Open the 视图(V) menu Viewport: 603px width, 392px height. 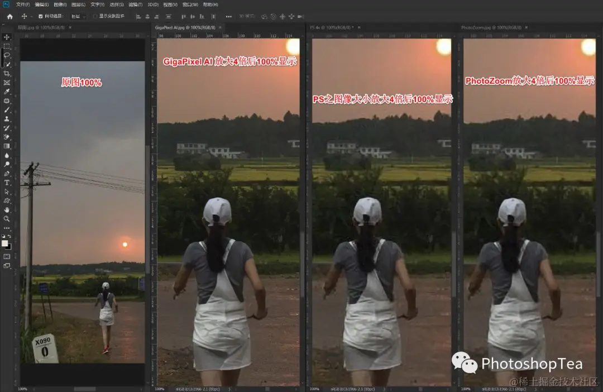click(x=170, y=4)
